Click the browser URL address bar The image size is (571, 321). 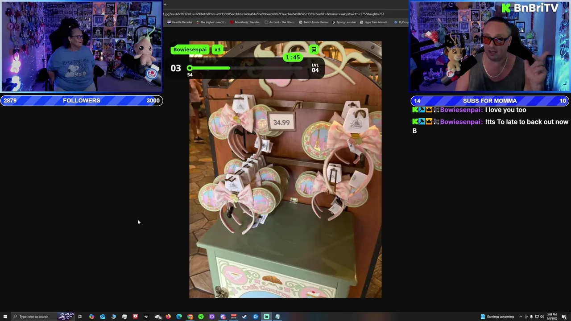click(285, 14)
